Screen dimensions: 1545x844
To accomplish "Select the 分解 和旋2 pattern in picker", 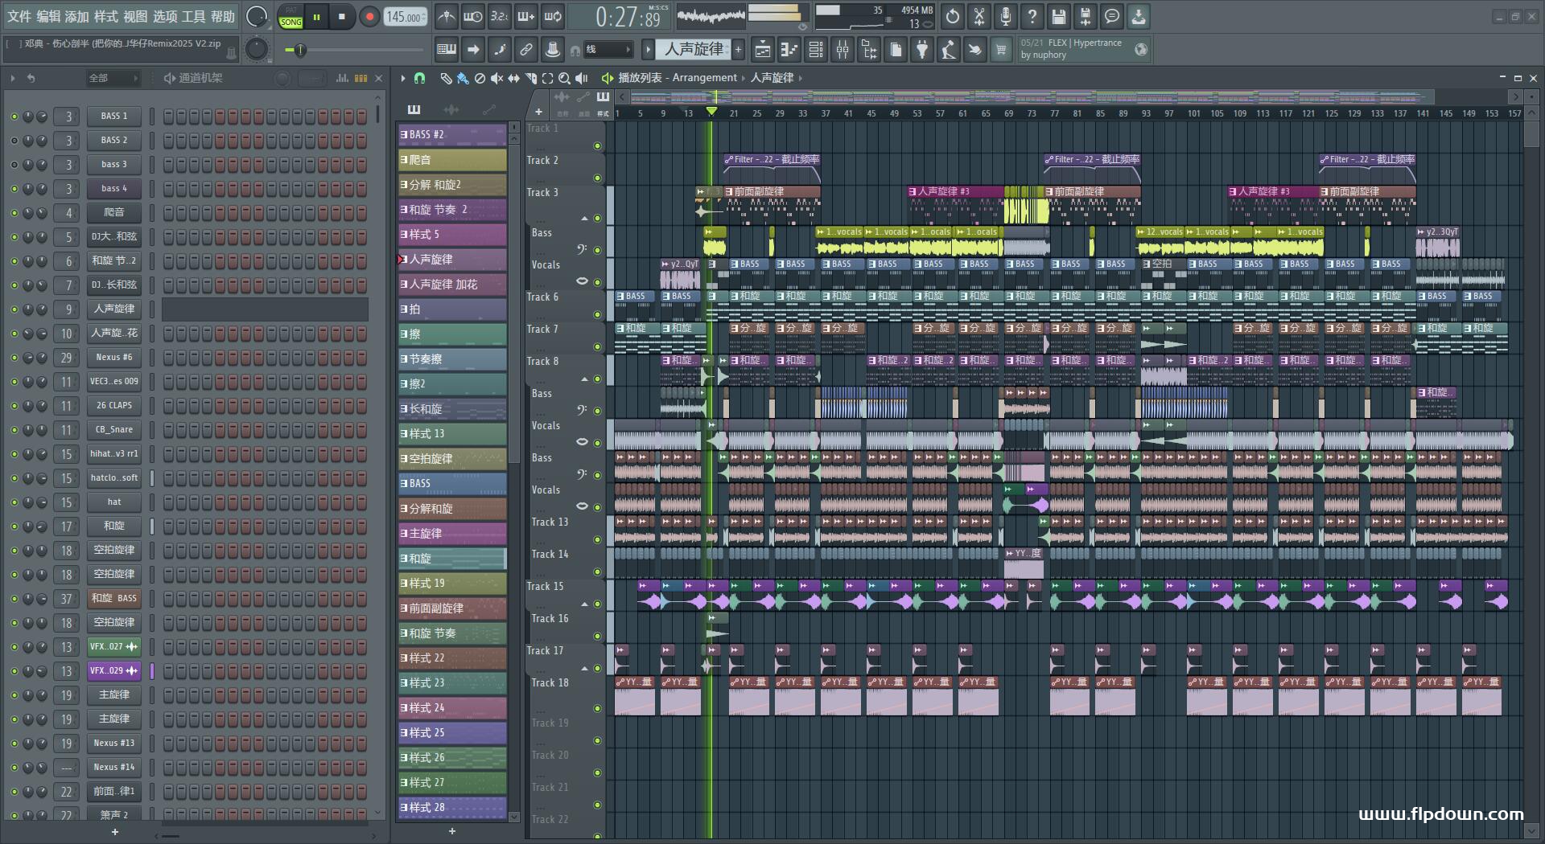I will point(452,185).
